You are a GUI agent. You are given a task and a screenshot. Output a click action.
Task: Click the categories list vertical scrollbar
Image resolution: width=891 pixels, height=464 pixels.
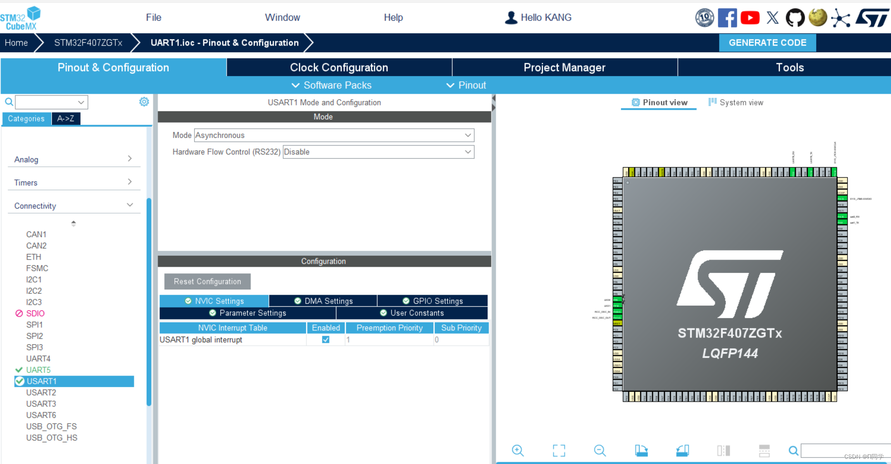point(149,302)
